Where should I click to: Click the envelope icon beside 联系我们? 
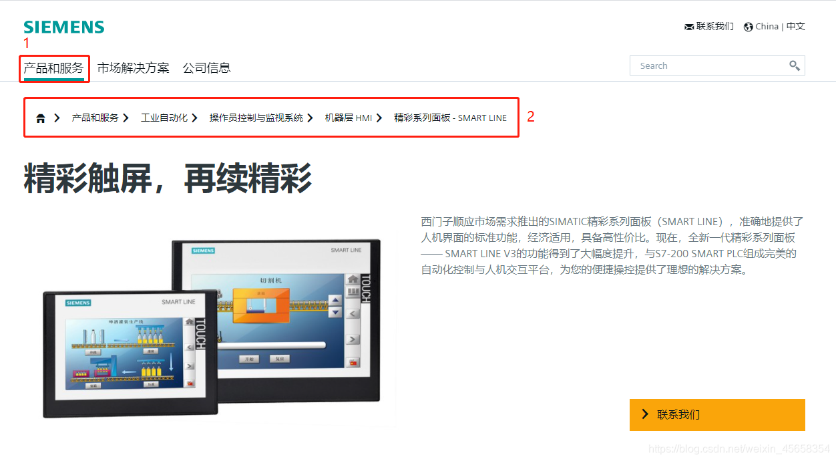coord(689,27)
